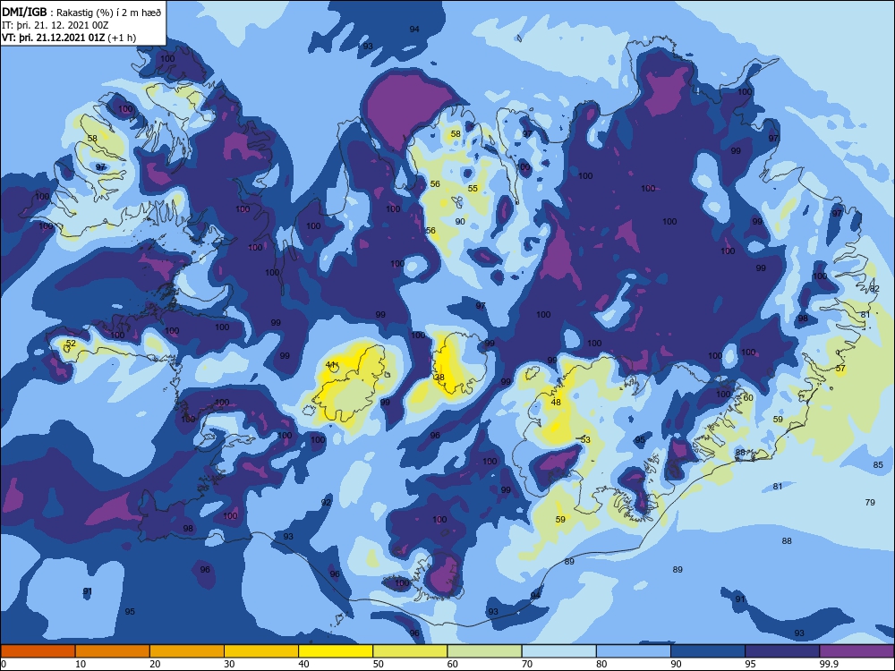Image resolution: width=895 pixels, height=671 pixels.
Task: Select the dark navy 95–99.9 legend swatch
Action: click(x=782, y=651)
